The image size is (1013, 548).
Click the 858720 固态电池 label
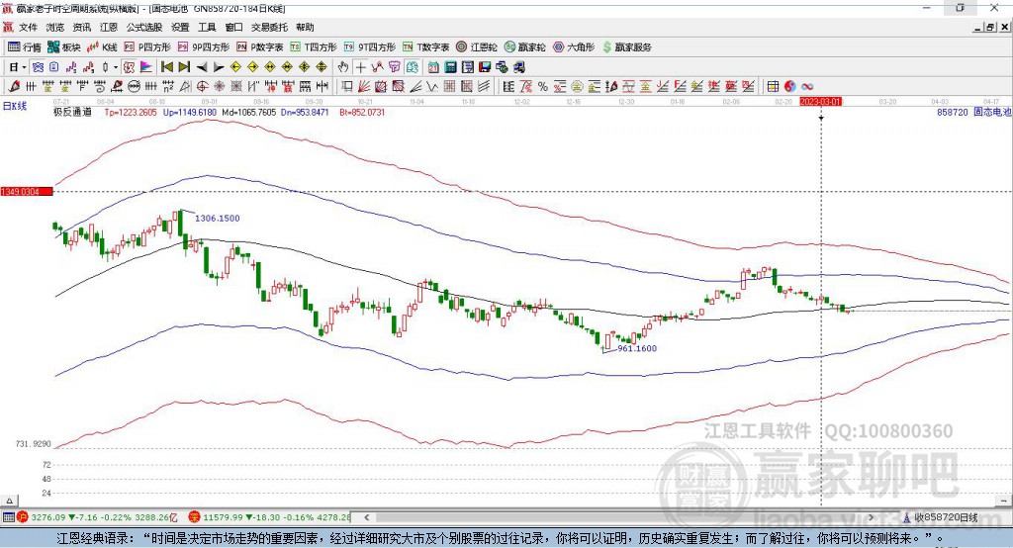point(973,112)
